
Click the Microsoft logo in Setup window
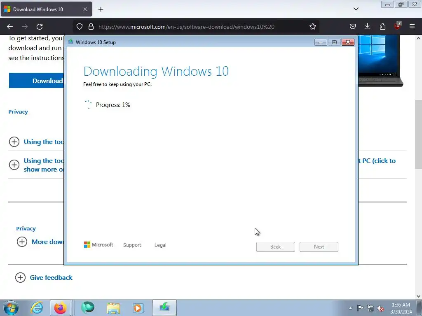98,245
